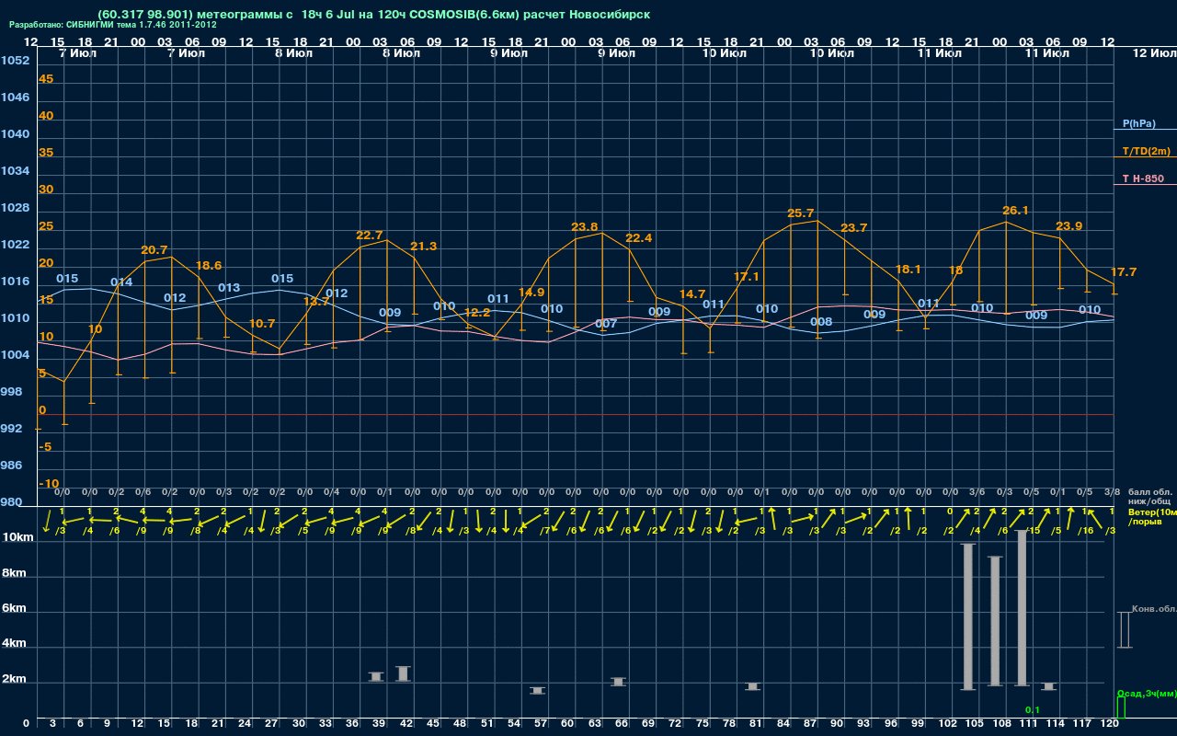Click the convective cloud legend bracket symbol
This screenshot has height=736, width=1177.
click(x=1124, y=629)
